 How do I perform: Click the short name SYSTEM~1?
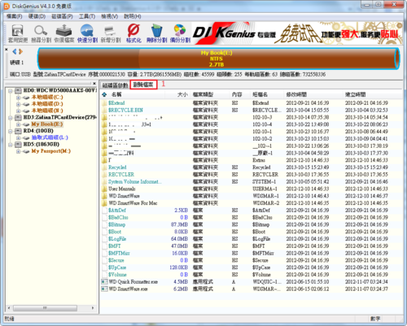point(264,181)
